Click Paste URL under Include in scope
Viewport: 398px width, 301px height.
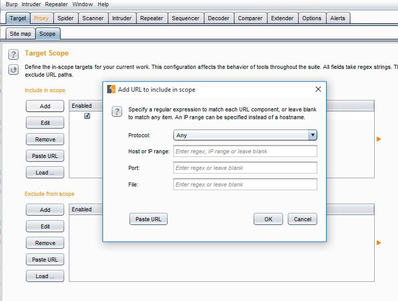45,156
